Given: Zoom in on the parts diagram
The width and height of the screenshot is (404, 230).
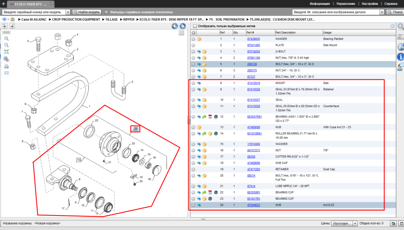Looking at the screenshot, I should (6, 39).
